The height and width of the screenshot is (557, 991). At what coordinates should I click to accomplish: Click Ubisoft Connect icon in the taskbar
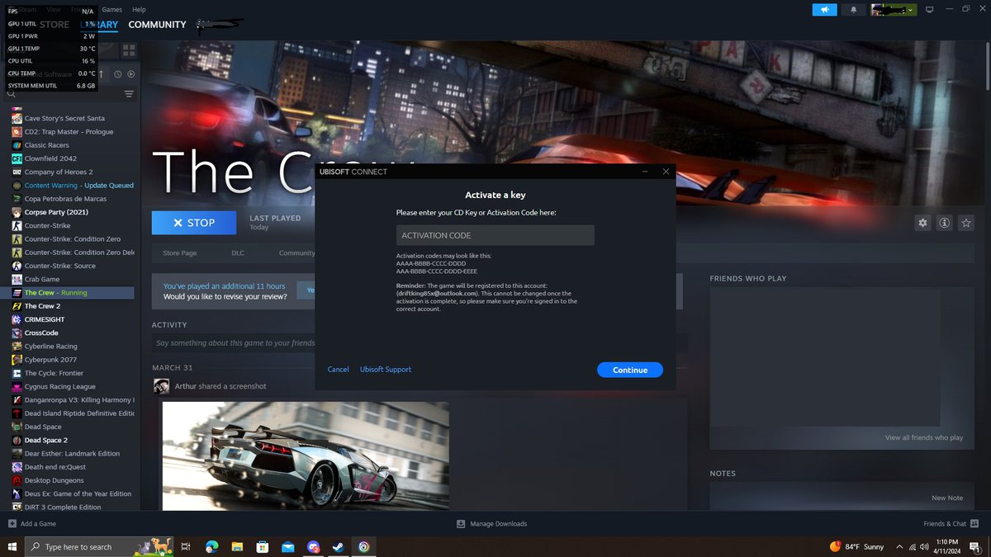pyautogui.click(x=363, y=546)
